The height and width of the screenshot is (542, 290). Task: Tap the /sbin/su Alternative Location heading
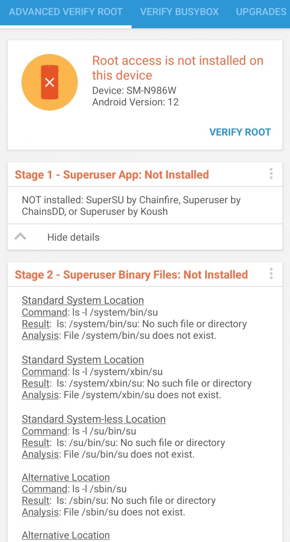point(66,477)
